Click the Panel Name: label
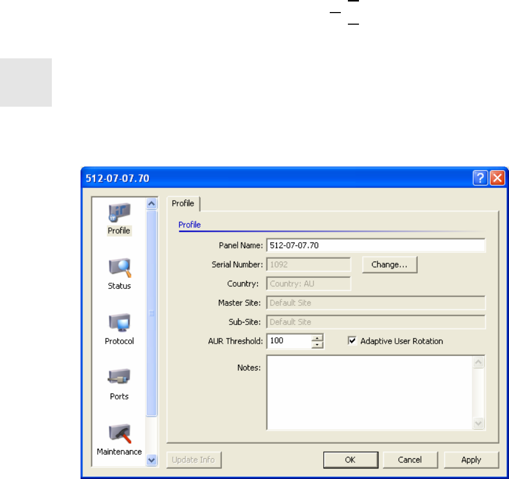The width and height of the screenshot is (509, 479). (241, 246)
